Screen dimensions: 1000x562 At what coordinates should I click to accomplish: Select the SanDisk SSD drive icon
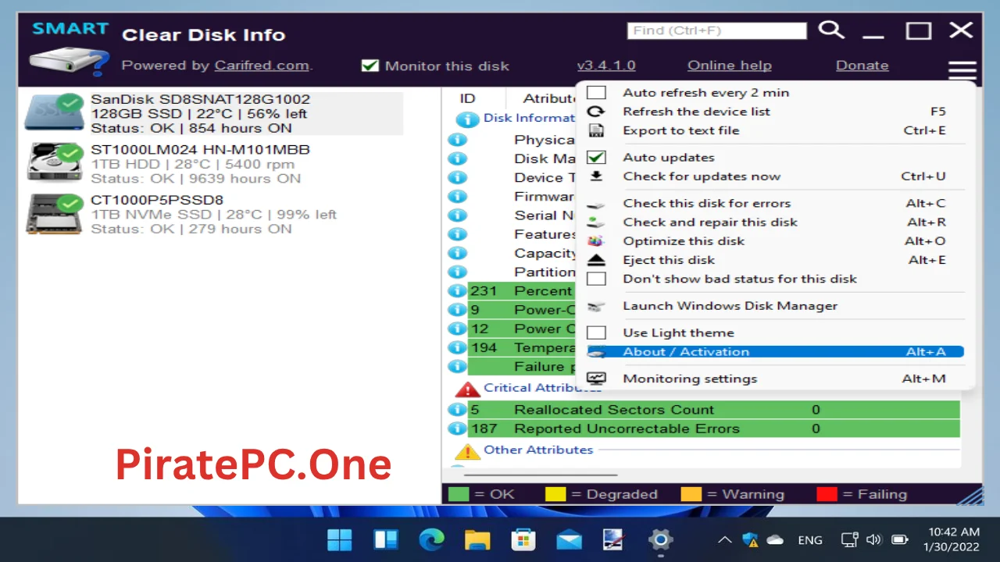tap(54, 112)
